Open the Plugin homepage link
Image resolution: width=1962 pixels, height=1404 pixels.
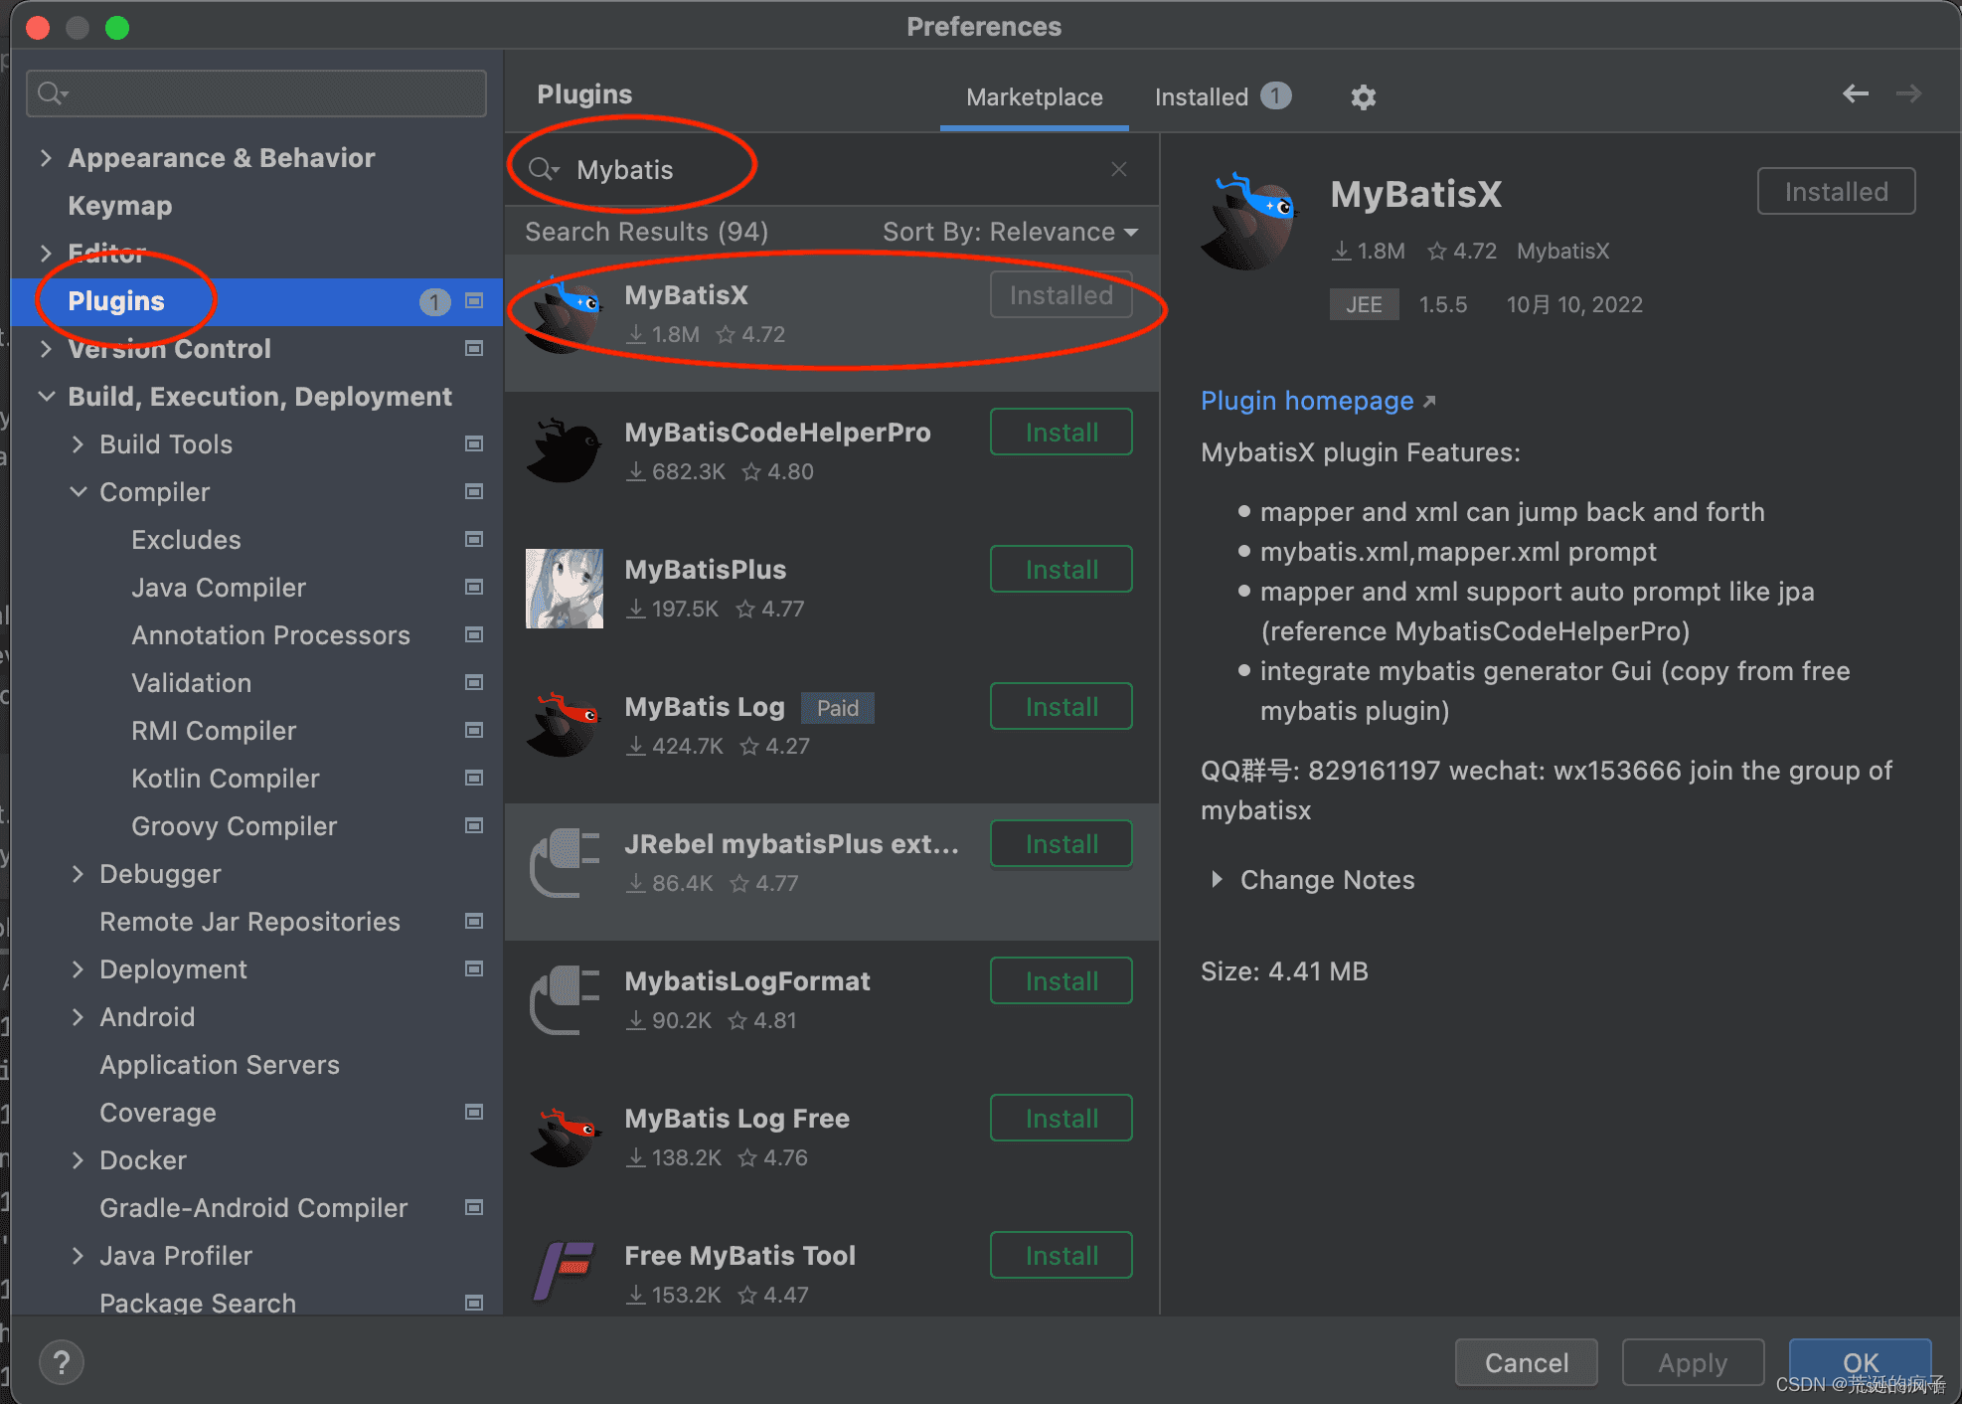[1306, 401]
